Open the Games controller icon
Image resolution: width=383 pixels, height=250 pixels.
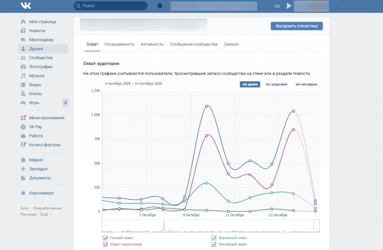[23, 103]
